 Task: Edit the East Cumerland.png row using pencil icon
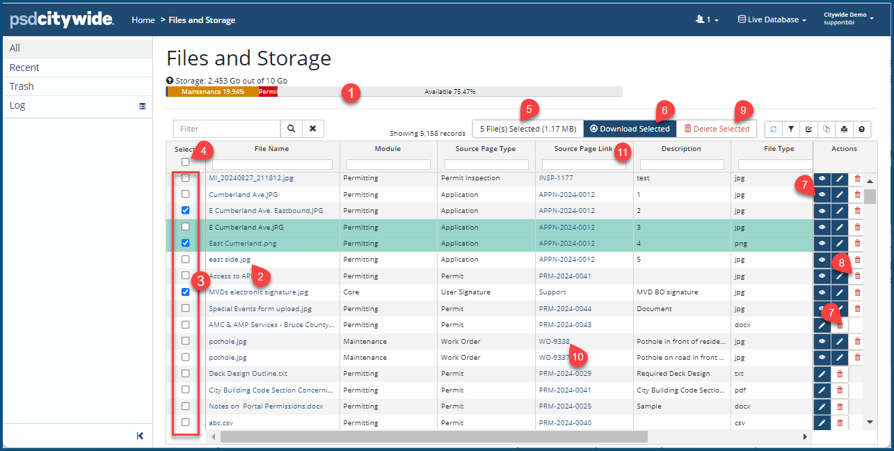click(x=840, y=243)
